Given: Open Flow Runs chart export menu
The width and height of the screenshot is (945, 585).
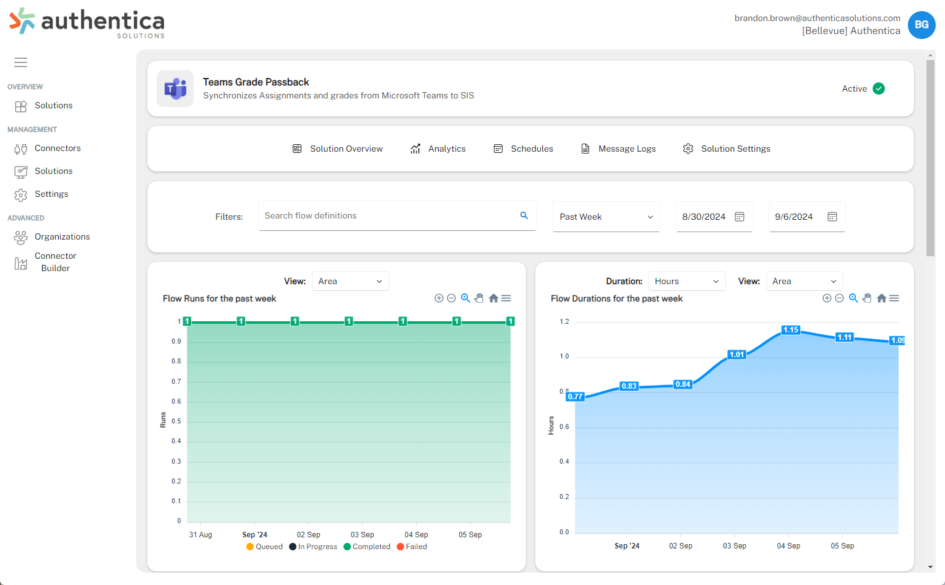Looking at the screenshot, I should (x=506, y=298).
